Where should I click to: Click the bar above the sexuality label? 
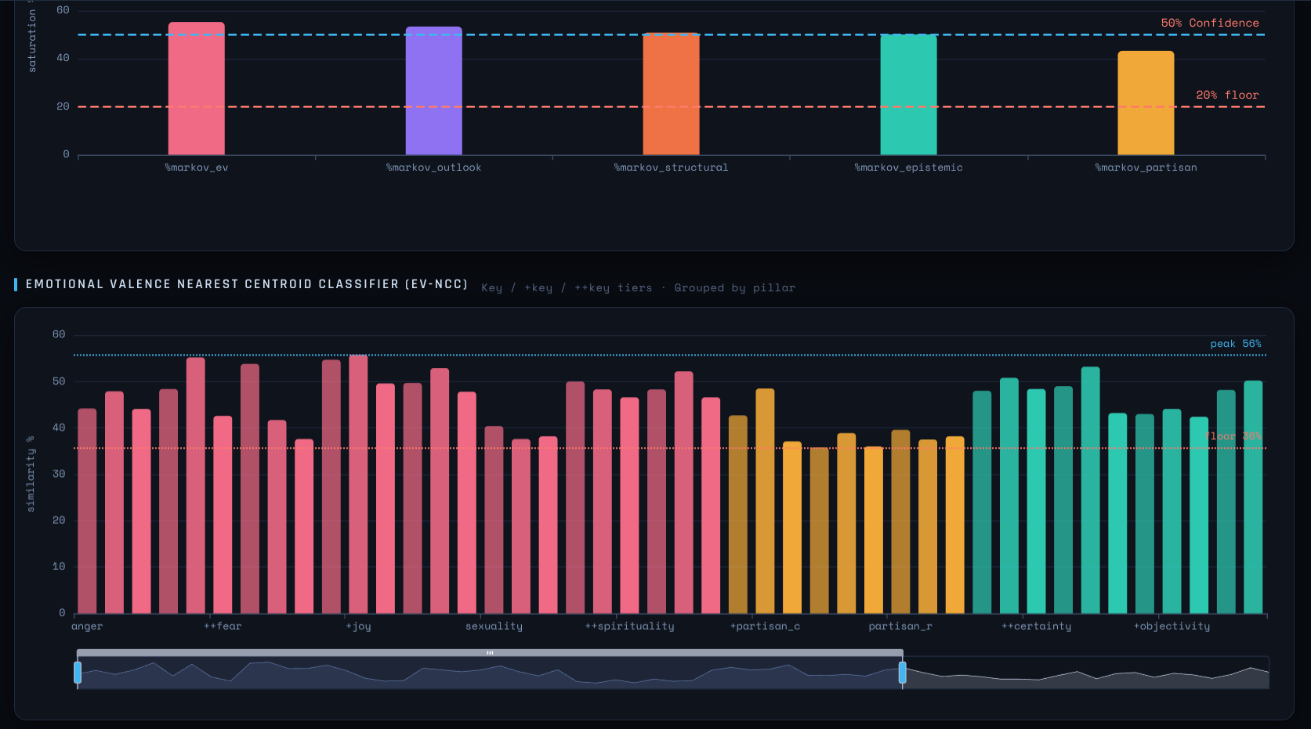tap(494, 520)
